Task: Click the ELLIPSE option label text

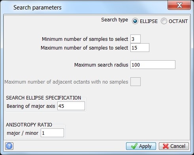Action: [149, 21]
